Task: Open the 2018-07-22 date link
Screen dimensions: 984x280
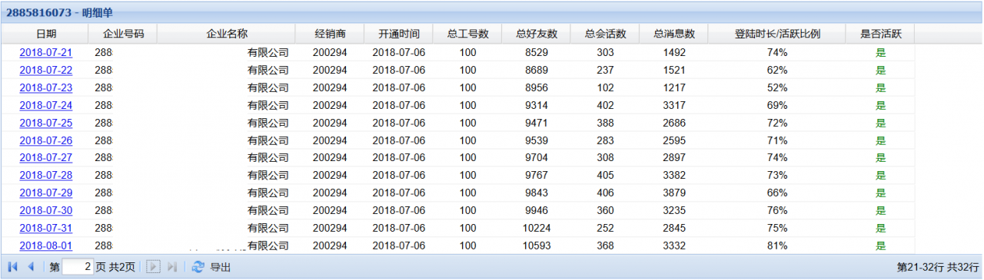Action: (46, 70)
